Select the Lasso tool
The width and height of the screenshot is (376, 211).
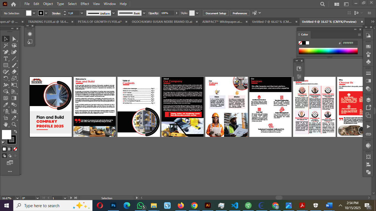point(14,45)
